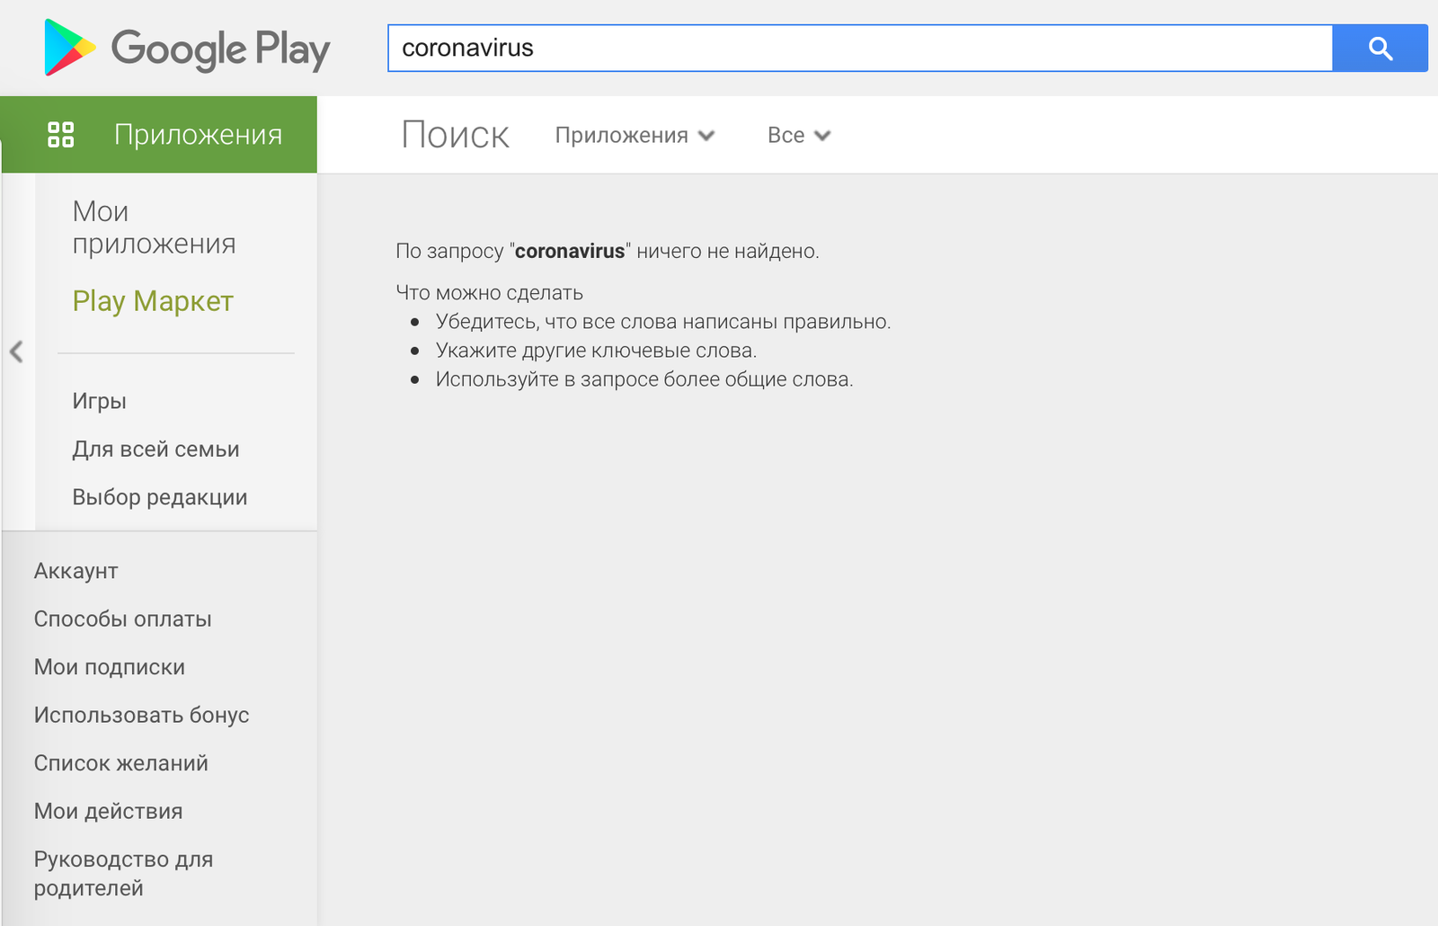Image resolution: width=1438 pixels, height=926 pixels.
Task: Click the blue search magnifier button
Action: [x=1380, y=48]
